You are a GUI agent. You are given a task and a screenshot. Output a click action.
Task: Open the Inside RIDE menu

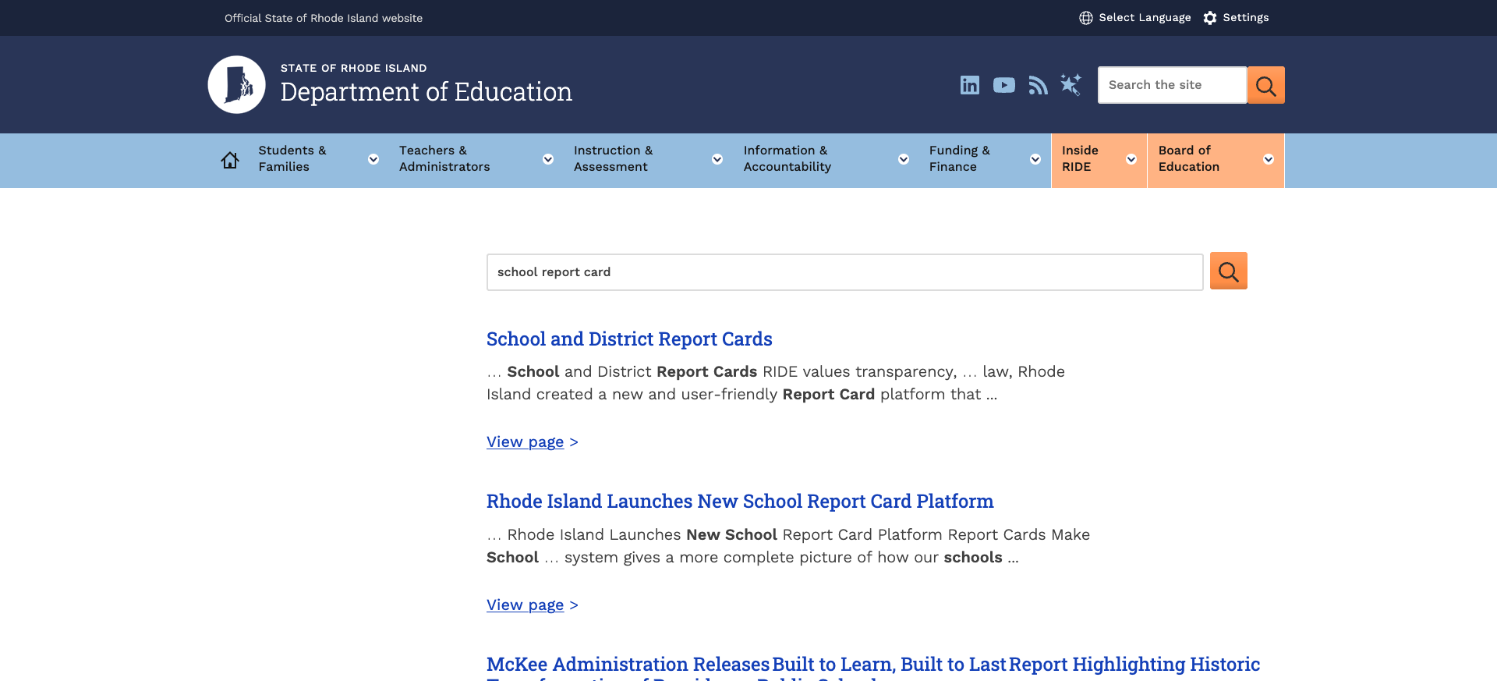coord(1080,158)
